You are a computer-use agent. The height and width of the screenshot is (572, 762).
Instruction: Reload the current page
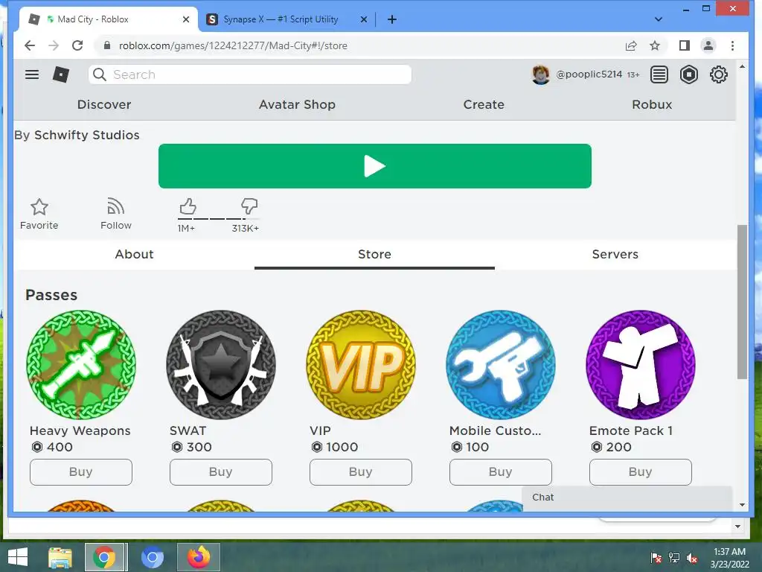coord(77,45)
